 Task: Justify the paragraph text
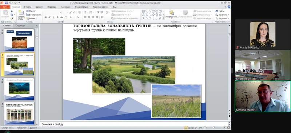point(97,17)
